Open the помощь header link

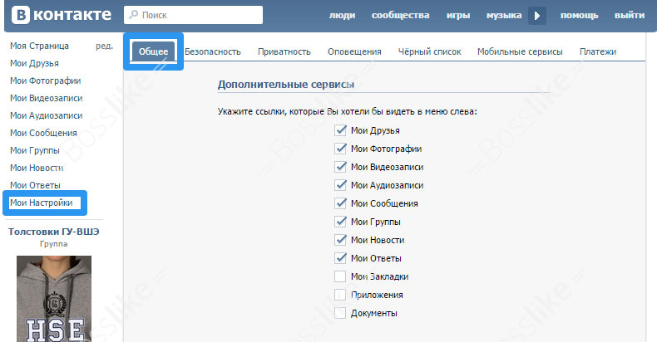coord(580,16)
